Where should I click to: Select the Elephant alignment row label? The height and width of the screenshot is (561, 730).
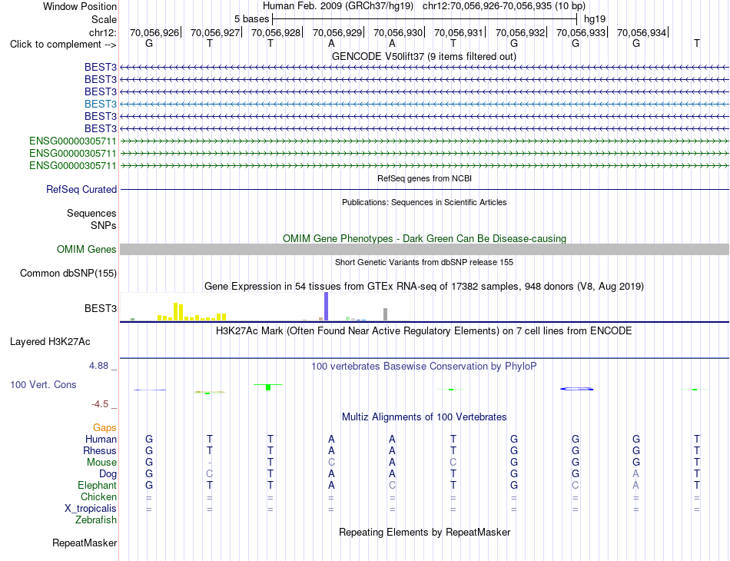97,485
